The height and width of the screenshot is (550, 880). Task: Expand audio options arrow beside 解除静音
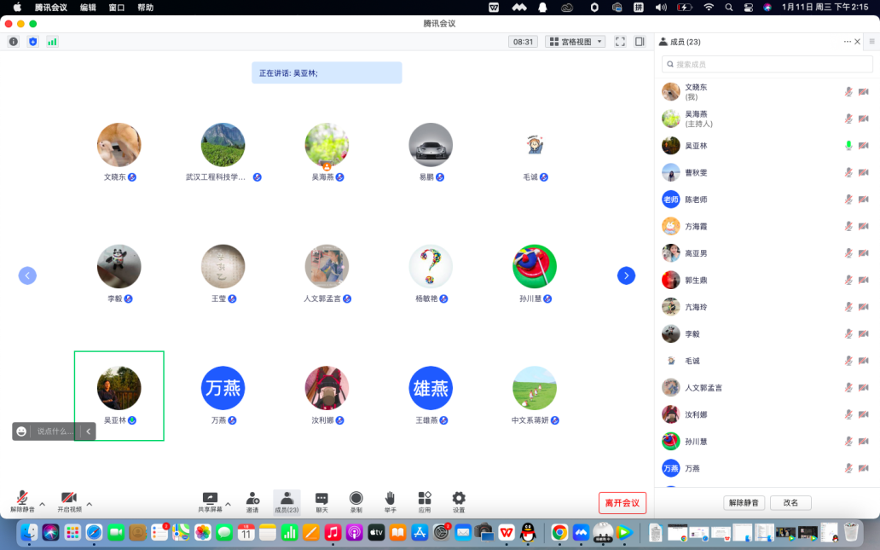pyautogui.click(x=43, y=503)
